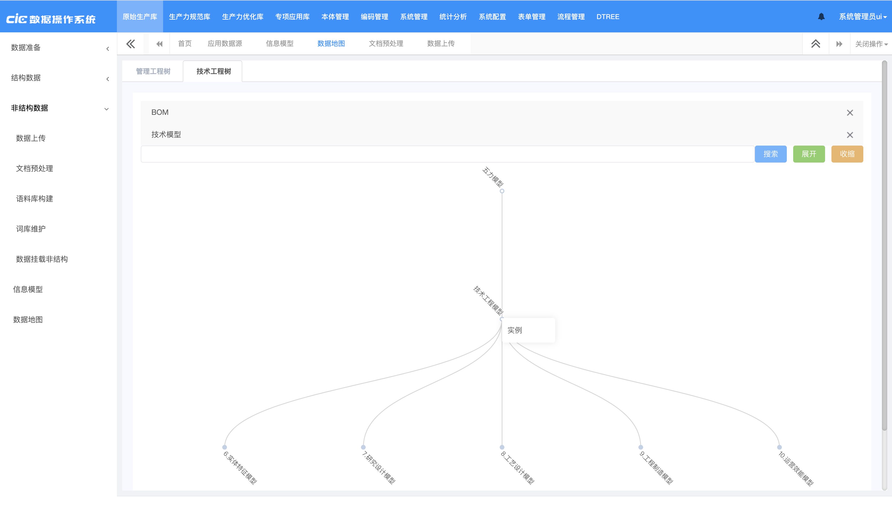Open the 系统管理员ui user dropdown
Image resolution: width=892 pixels, height=515 pixels.
point(862,17)
